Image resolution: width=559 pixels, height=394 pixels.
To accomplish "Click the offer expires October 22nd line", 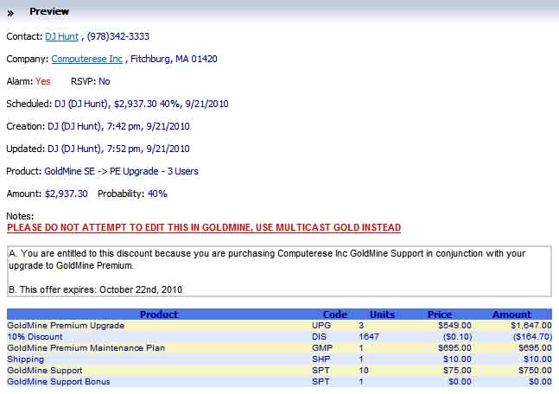I will [96, 289].
